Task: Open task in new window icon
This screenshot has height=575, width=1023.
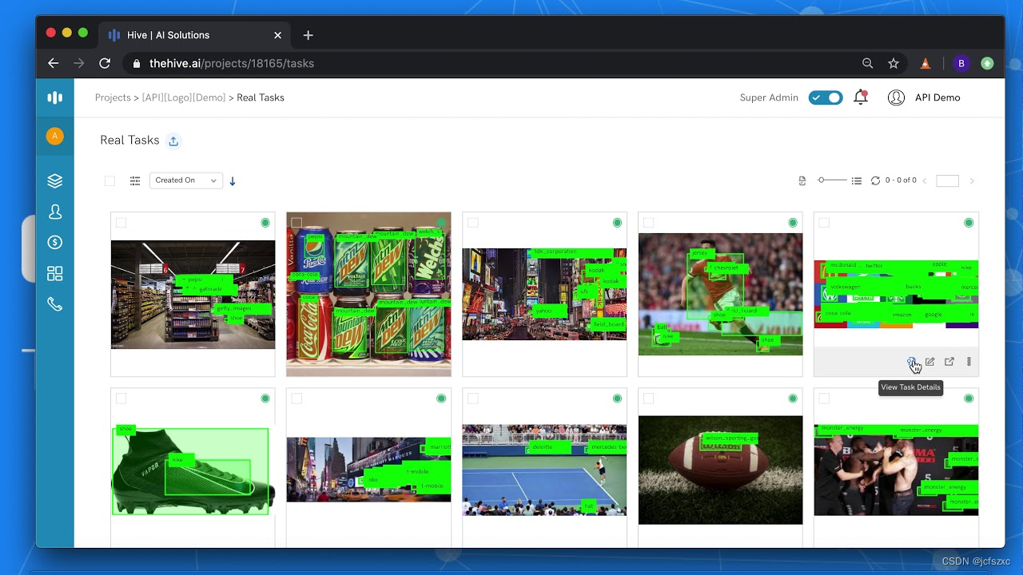Action: (949, 362)
